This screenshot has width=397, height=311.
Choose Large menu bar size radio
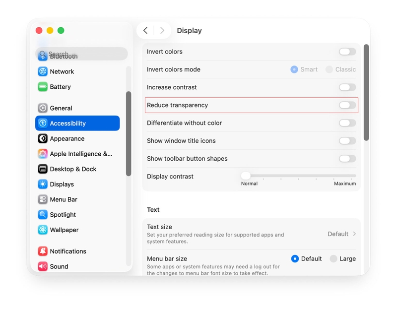333,258
